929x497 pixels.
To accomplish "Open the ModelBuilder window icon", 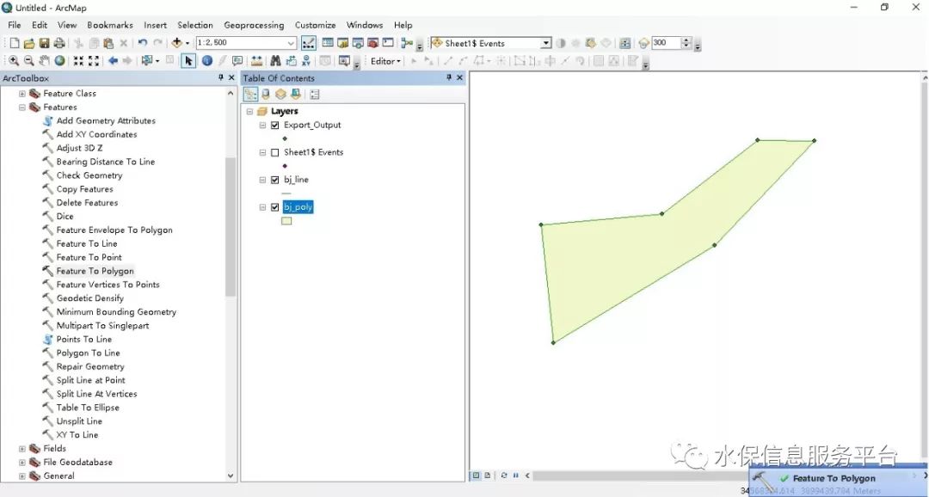I will pos(406,43).
